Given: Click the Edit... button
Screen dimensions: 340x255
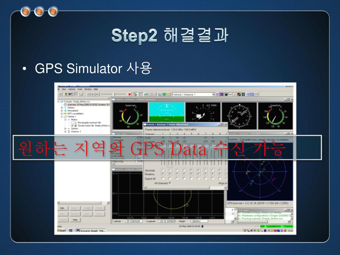Looking at the screenshot, I should coord(63,208).
